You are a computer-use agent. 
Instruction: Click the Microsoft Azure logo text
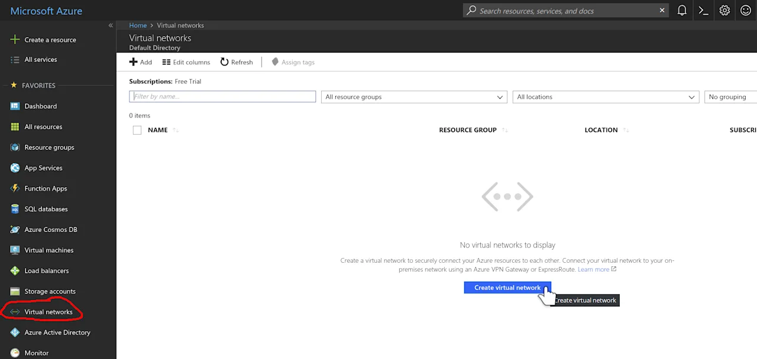[x=46, y=11]
